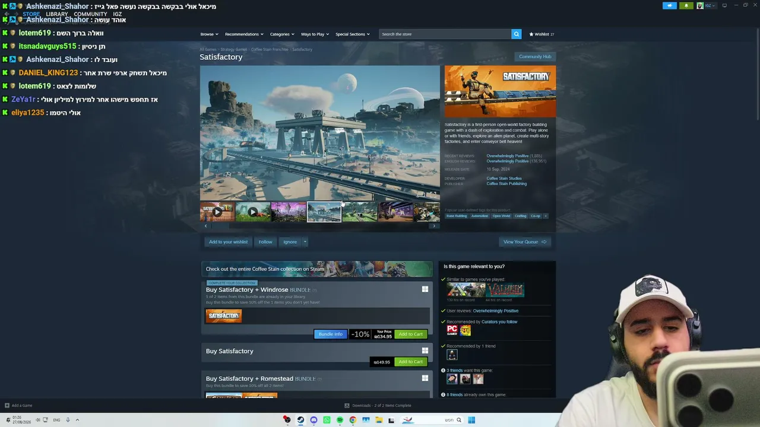Click the PC Gamer curator icon
760x427 pixels.
[x=452, y=330]
